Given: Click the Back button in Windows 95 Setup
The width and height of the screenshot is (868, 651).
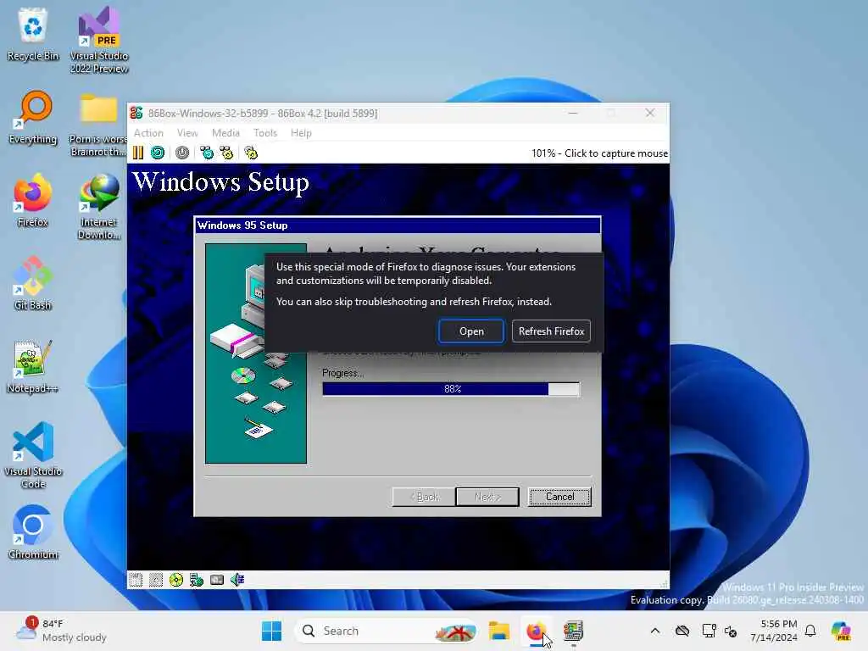Looking at the screenshot, I should click(x=424, y=497).
